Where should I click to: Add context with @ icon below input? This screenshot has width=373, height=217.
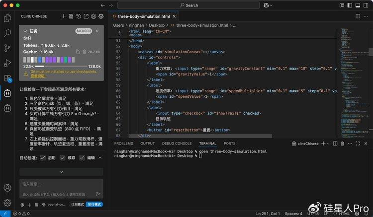[x=22, y=205]
